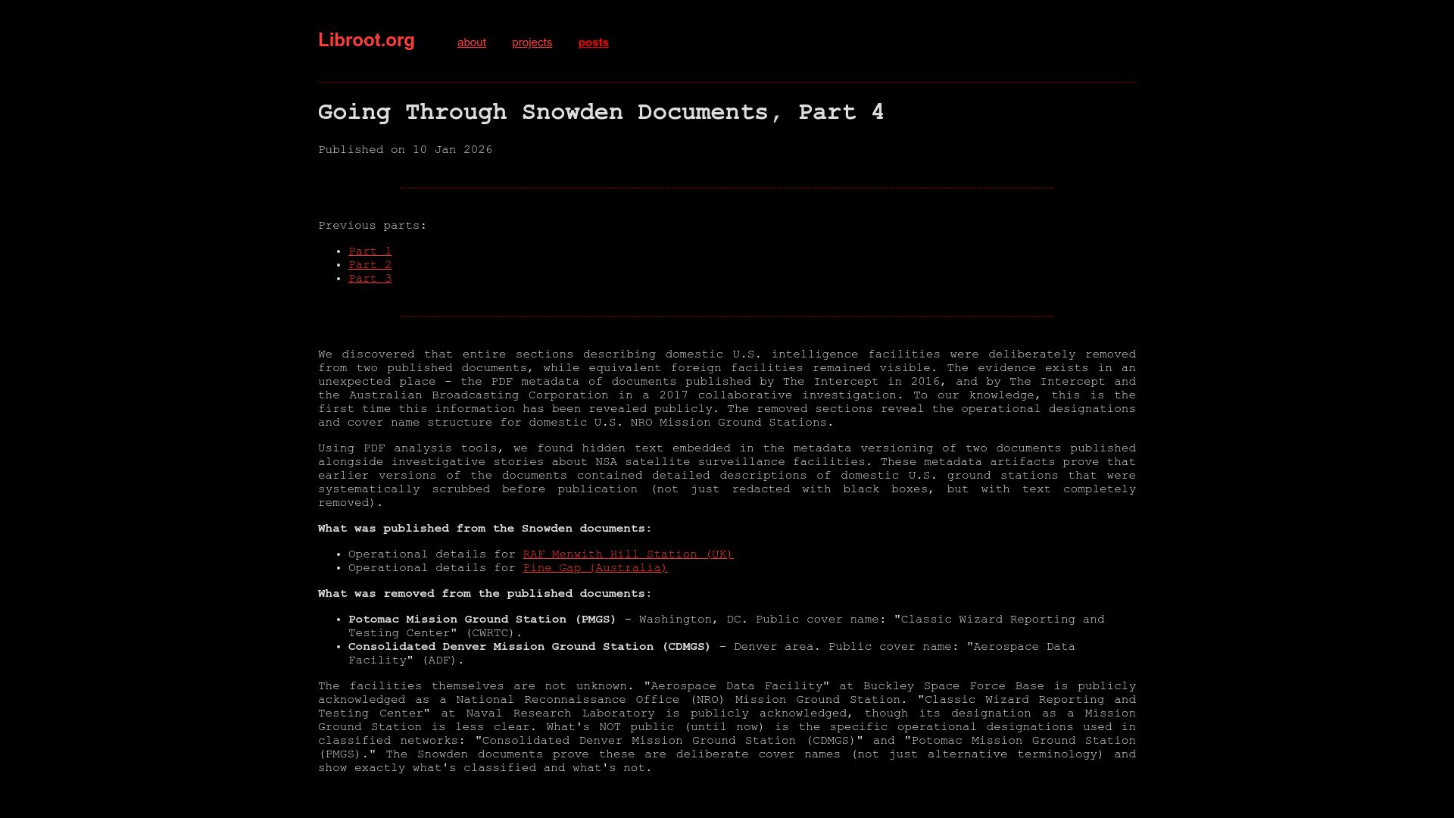Click the paragraph starting 'The facilities themselves'

[727, 727]
